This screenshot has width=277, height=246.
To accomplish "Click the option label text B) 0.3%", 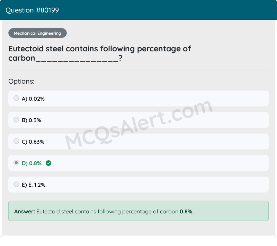I will (32, 120).
